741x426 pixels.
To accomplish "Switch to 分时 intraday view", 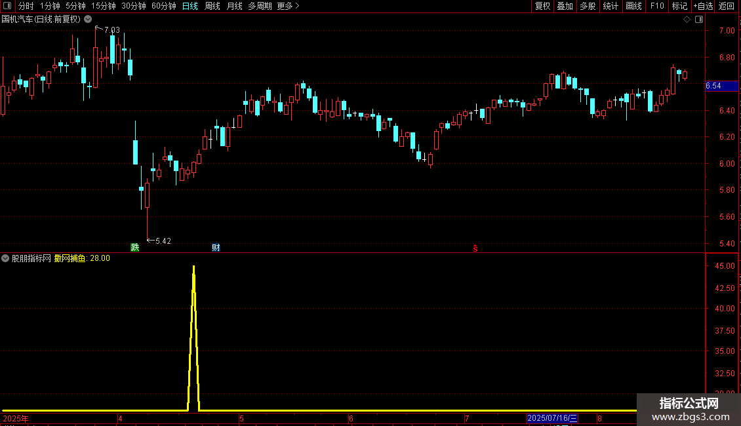I will pyautogui.click(x=26, y=6).
